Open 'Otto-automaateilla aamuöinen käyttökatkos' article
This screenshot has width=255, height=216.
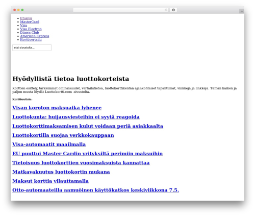pos(95,190)
